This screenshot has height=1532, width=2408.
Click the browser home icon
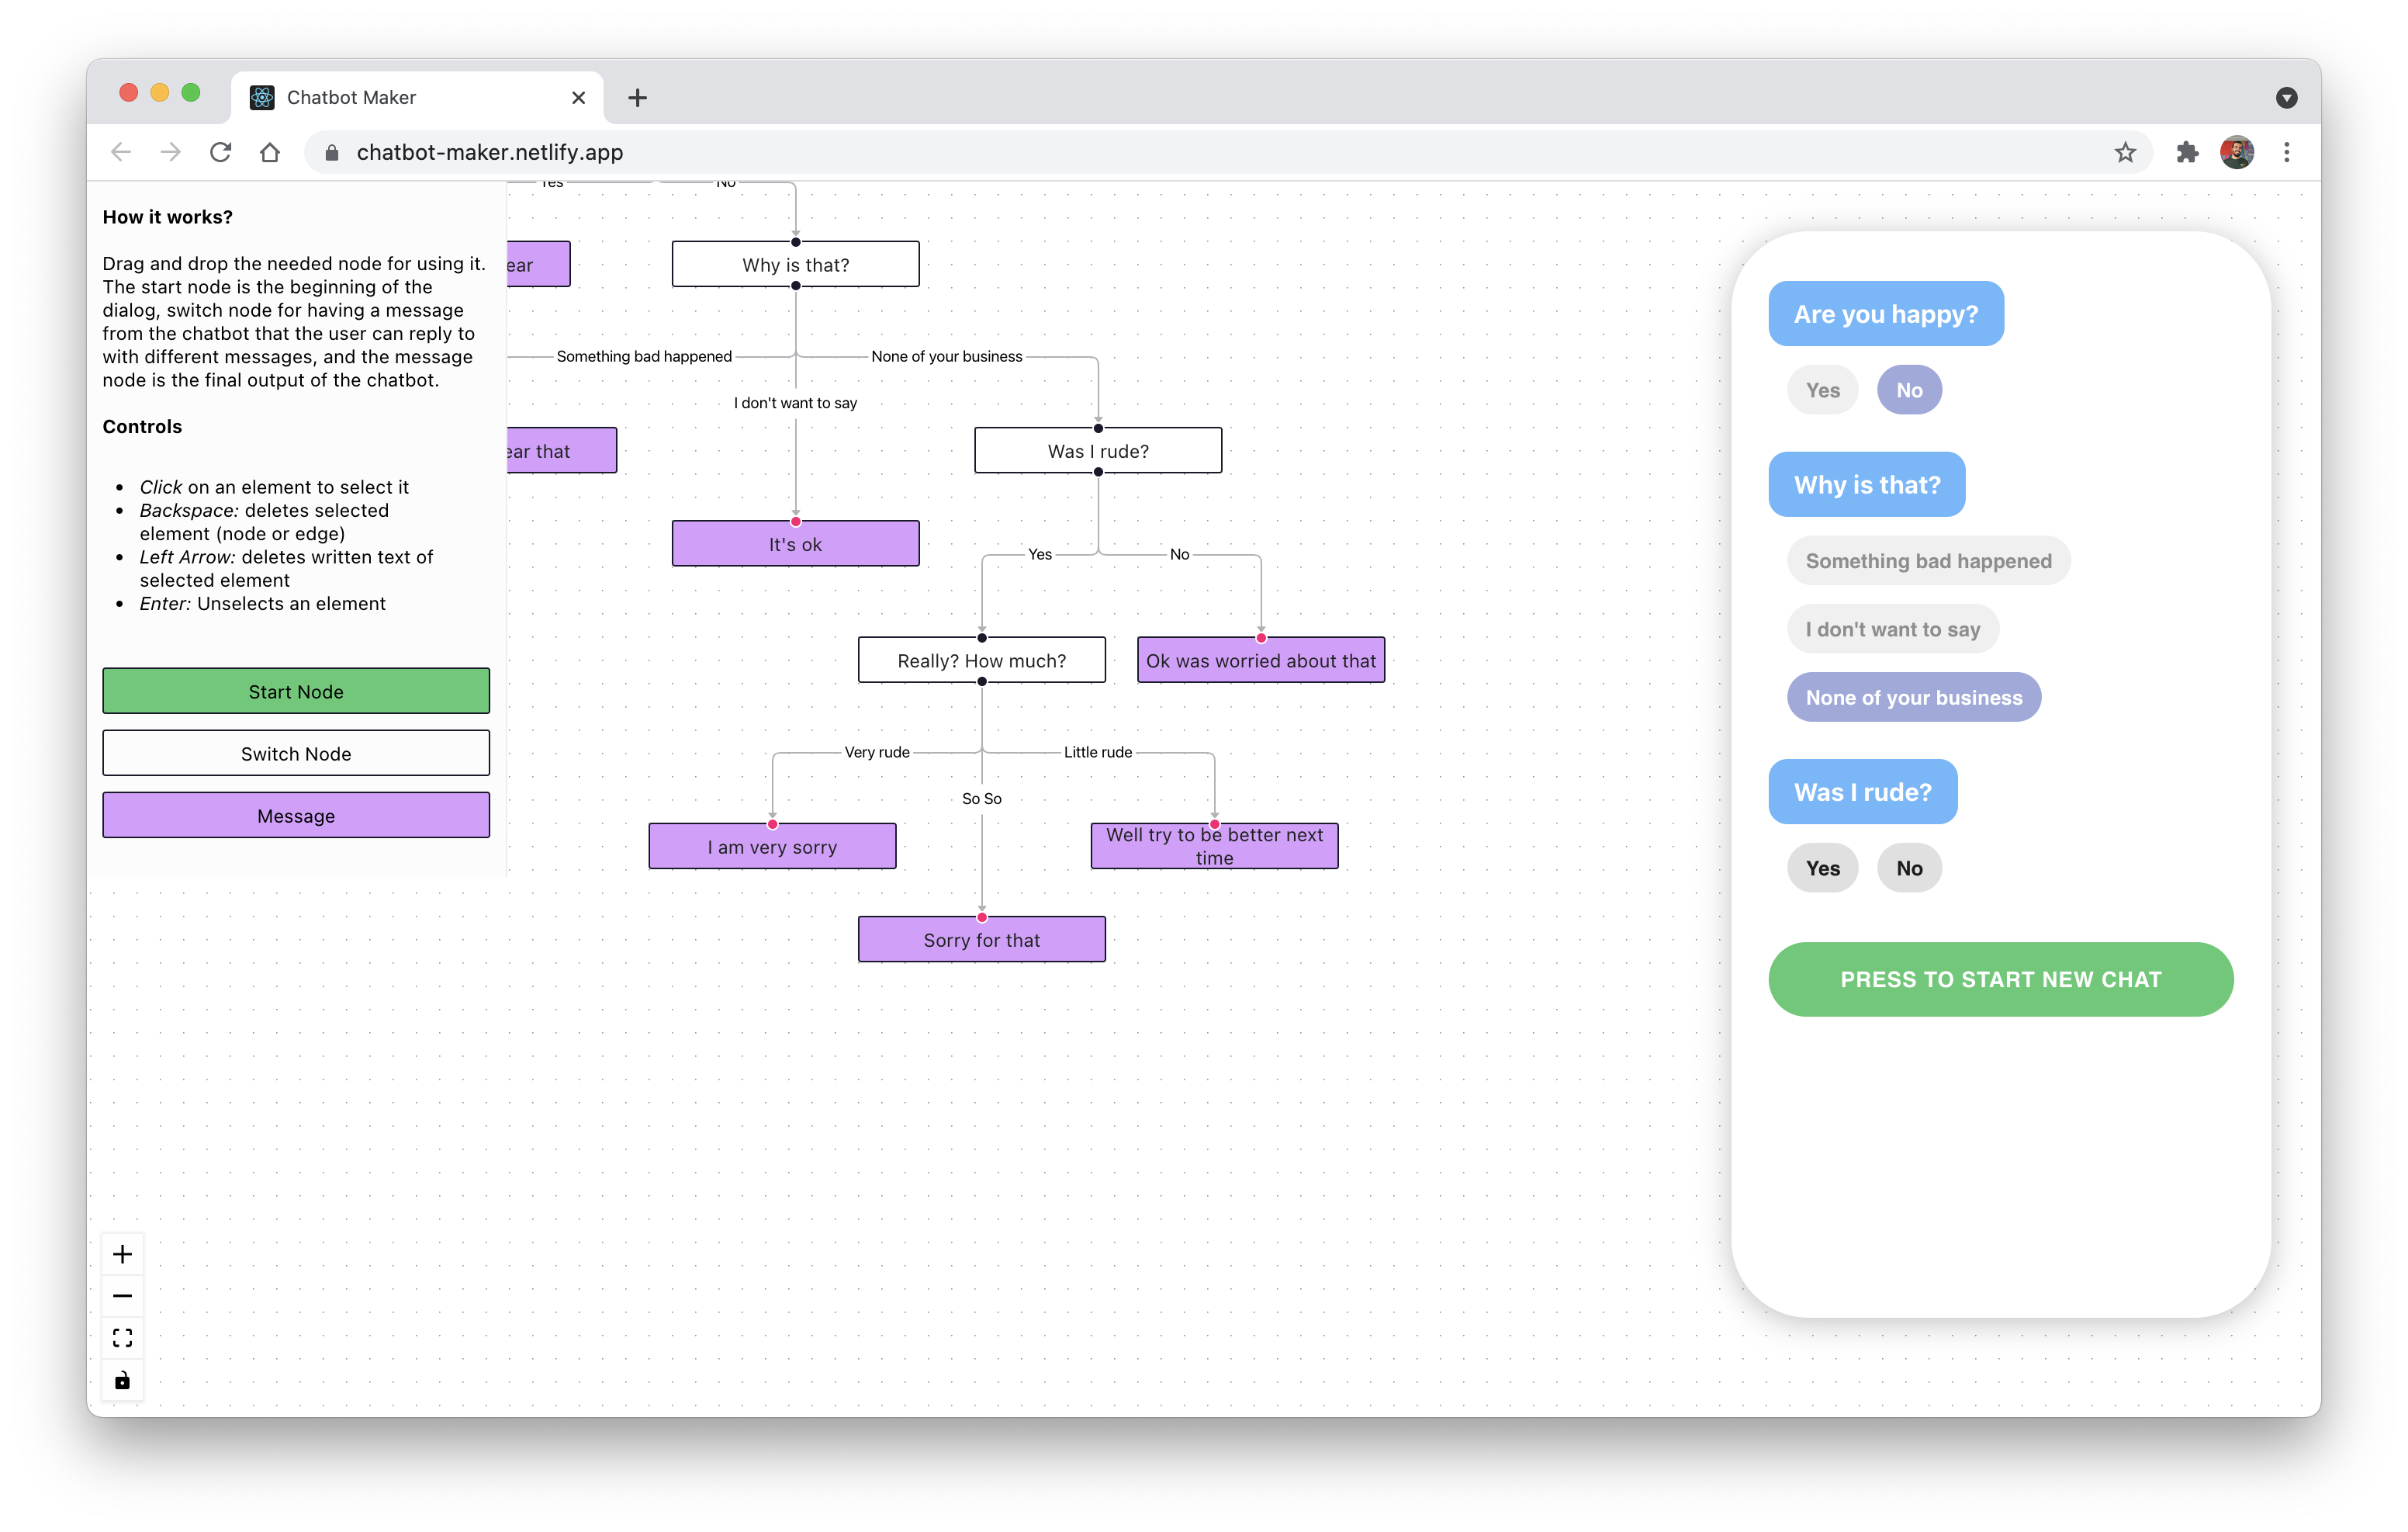point(270,152)
